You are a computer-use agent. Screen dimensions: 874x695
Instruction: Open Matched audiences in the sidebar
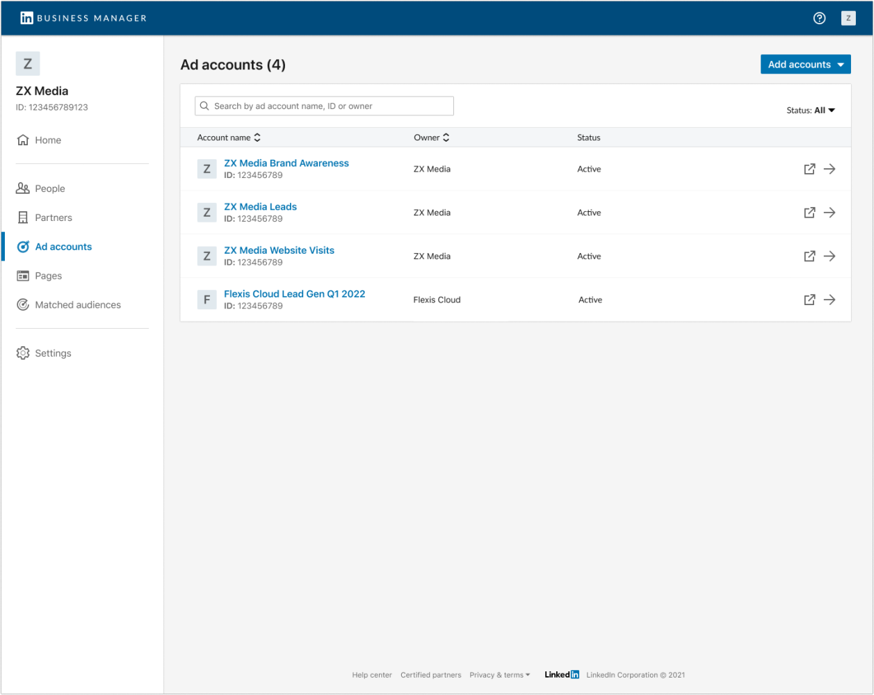78,304
